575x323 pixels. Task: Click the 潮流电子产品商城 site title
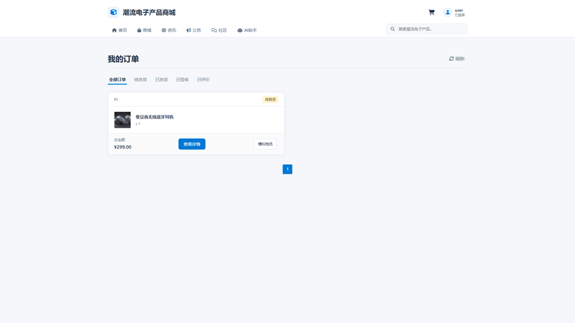pyautogui.click(x=149, y=12)
